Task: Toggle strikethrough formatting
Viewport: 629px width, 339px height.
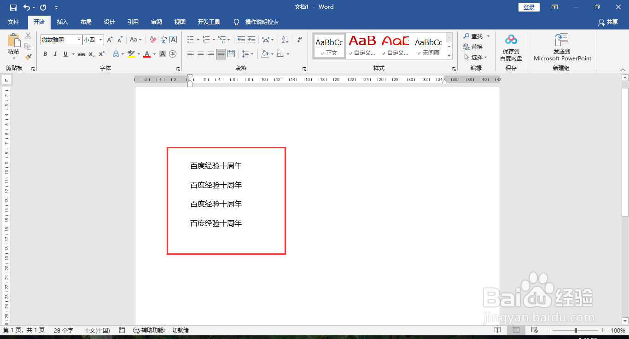Action: click(x=82, y=54)
